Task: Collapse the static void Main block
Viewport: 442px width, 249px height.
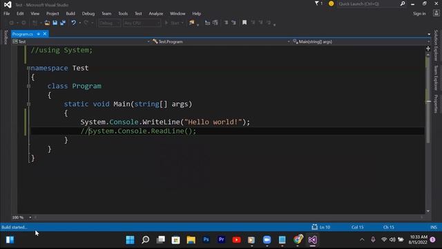Action: pyautogui.click(x=28, y=104)
